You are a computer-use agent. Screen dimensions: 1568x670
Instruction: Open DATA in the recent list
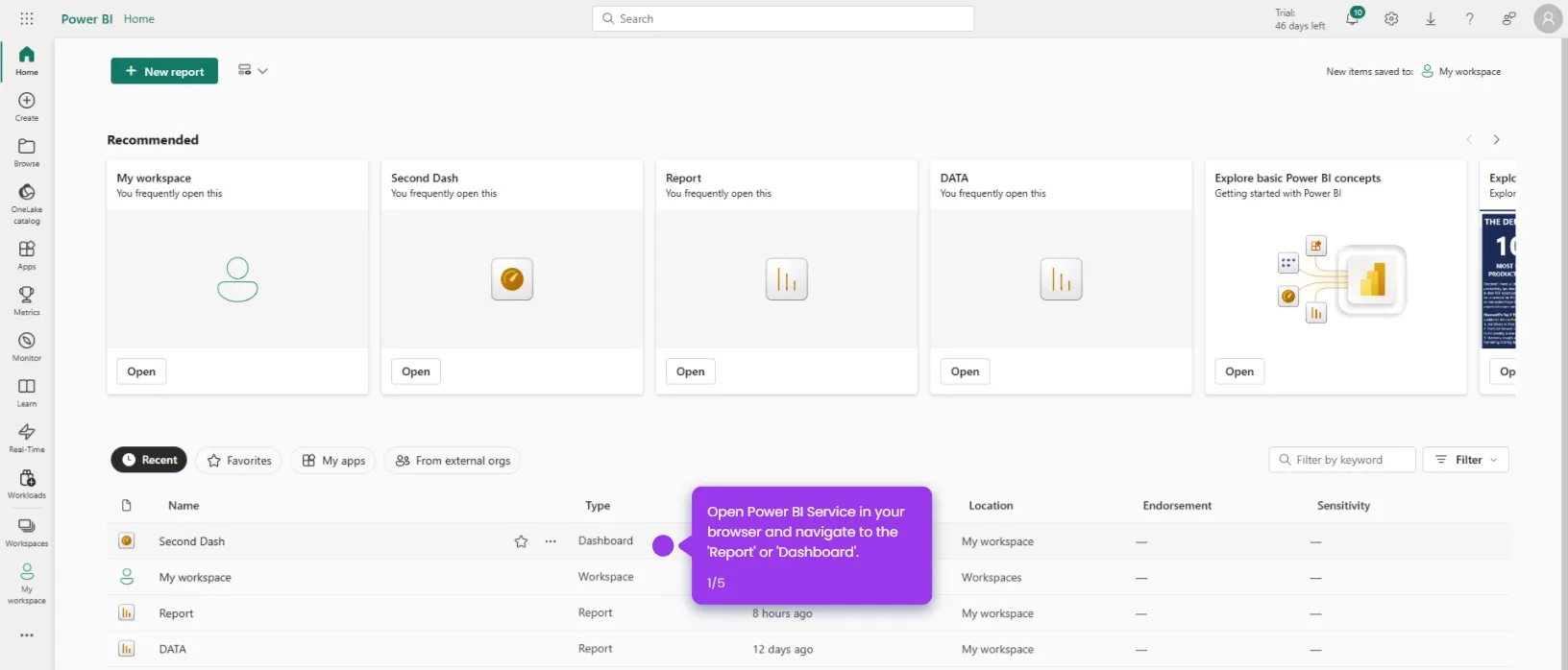[172, 650]
